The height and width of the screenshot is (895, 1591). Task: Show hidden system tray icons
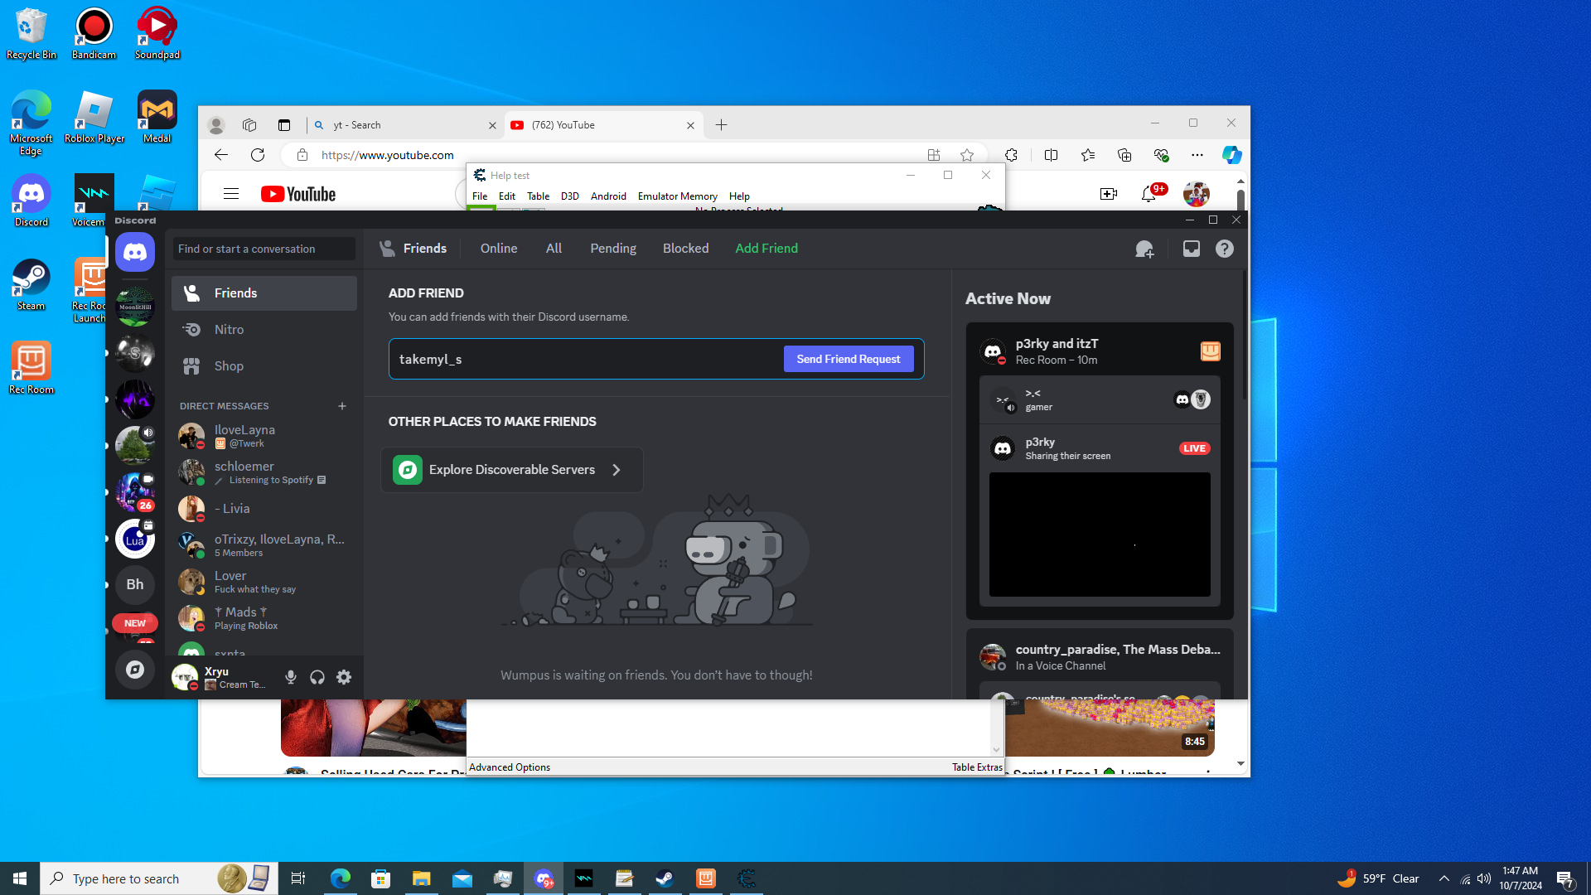coord(1444,878)
